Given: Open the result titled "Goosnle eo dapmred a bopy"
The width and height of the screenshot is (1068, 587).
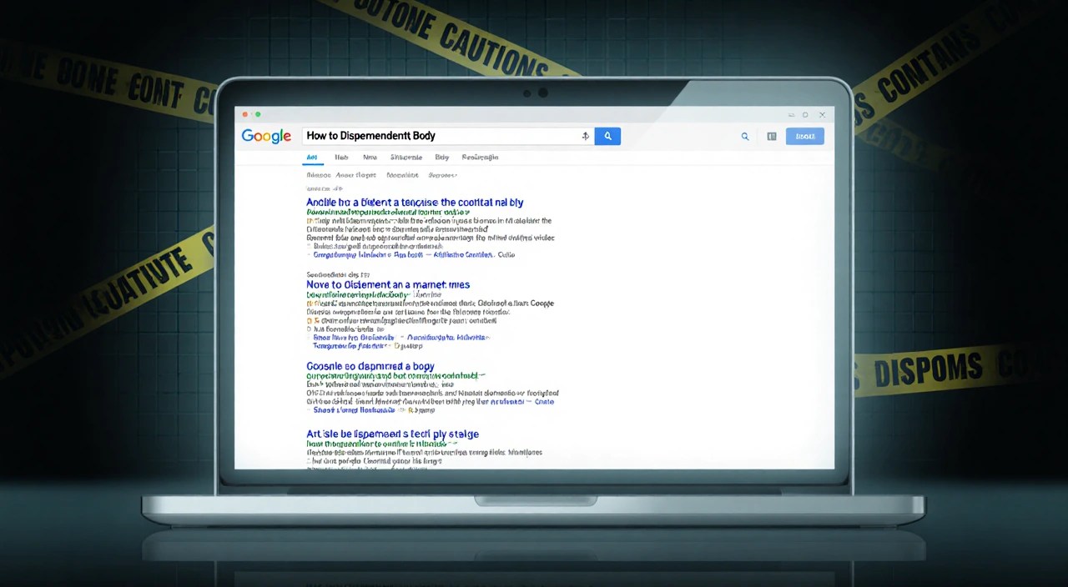Looking at the screenshot, I should tap(370, 366).
